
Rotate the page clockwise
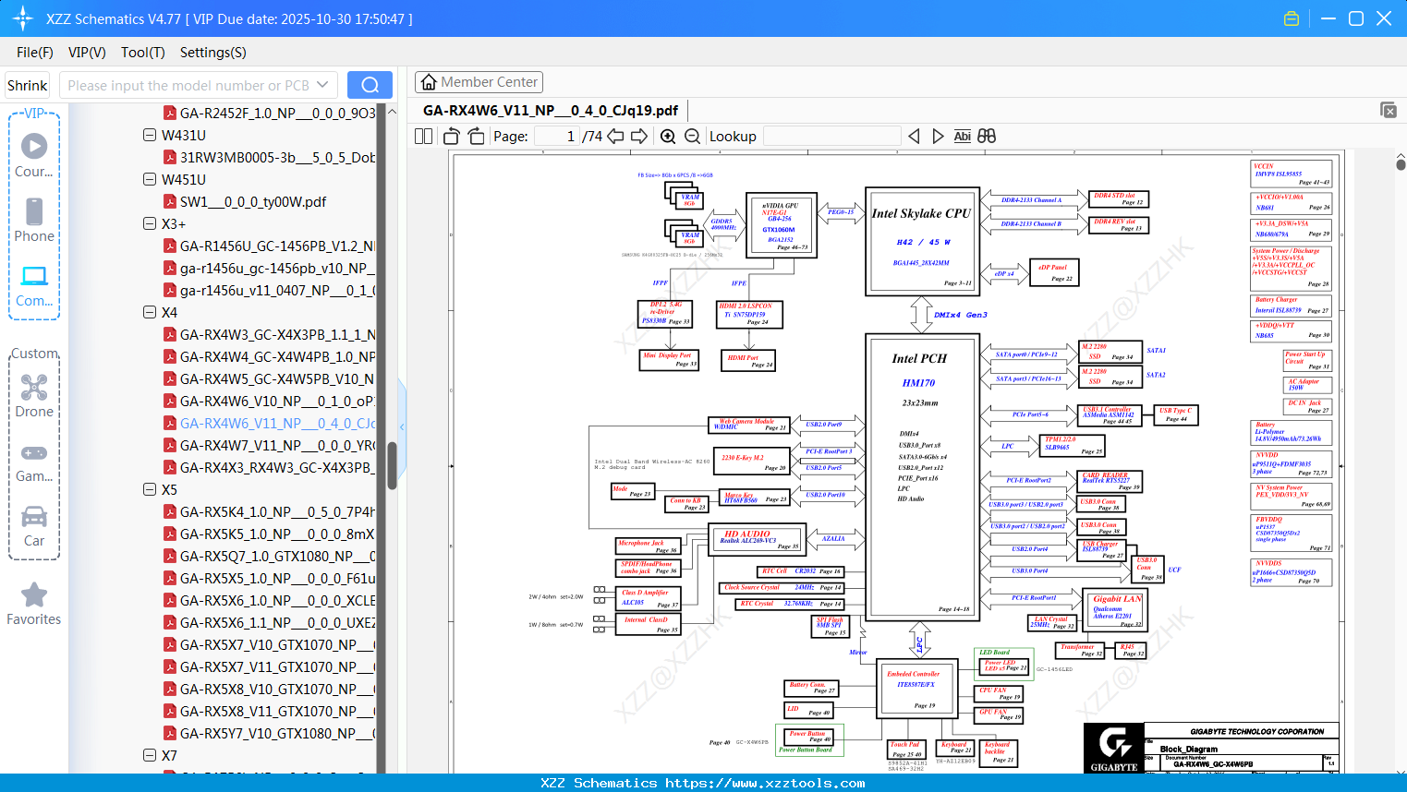click(476, 137)
